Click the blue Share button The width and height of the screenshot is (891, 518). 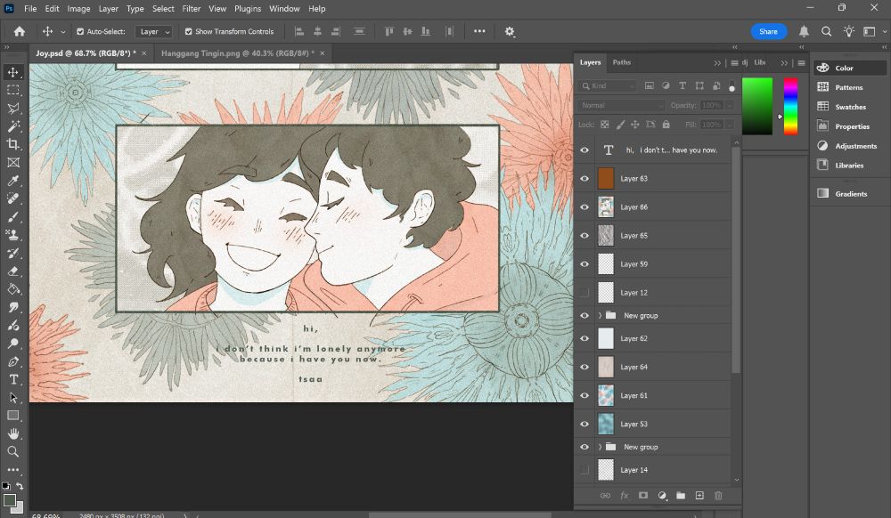click(x=768, y=32)
